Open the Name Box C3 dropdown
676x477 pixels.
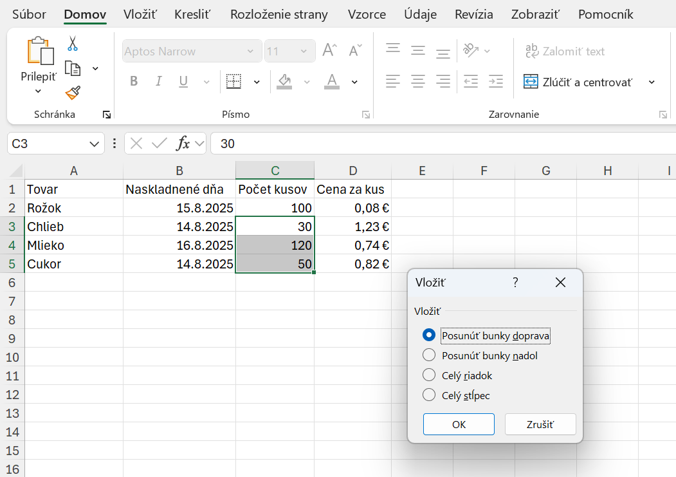(94, 144)
